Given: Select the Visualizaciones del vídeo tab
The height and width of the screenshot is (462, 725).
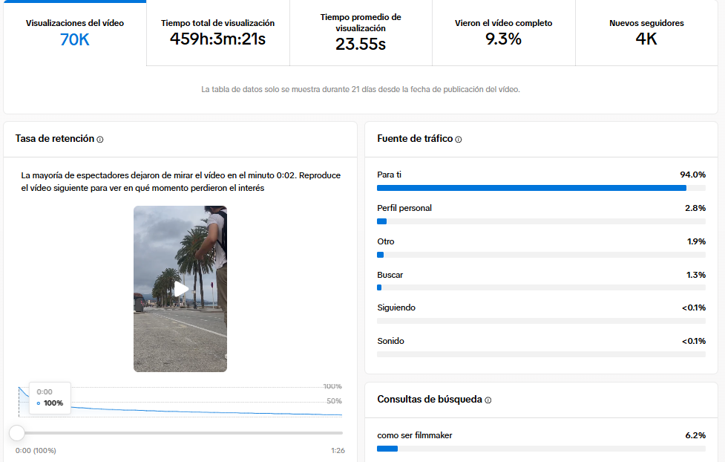Looking at the screenshot, I should point(75,33).
